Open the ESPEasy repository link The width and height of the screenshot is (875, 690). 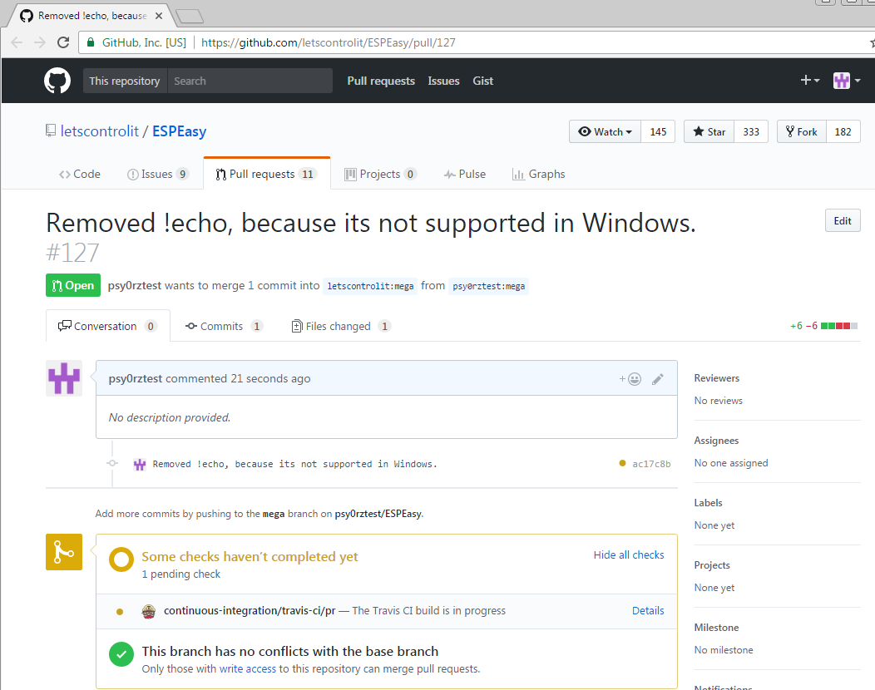click(x=179, y=131)
